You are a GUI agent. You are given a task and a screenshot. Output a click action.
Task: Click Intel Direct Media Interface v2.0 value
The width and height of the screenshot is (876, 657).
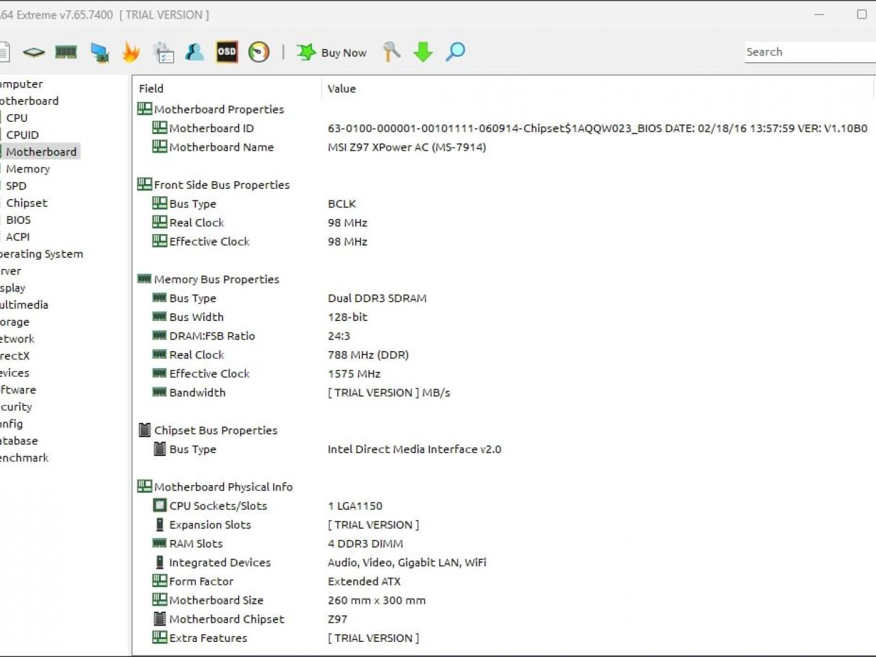[x=414, y=449]
